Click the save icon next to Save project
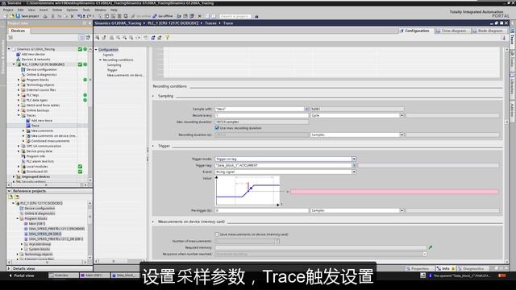 point(18,16)
